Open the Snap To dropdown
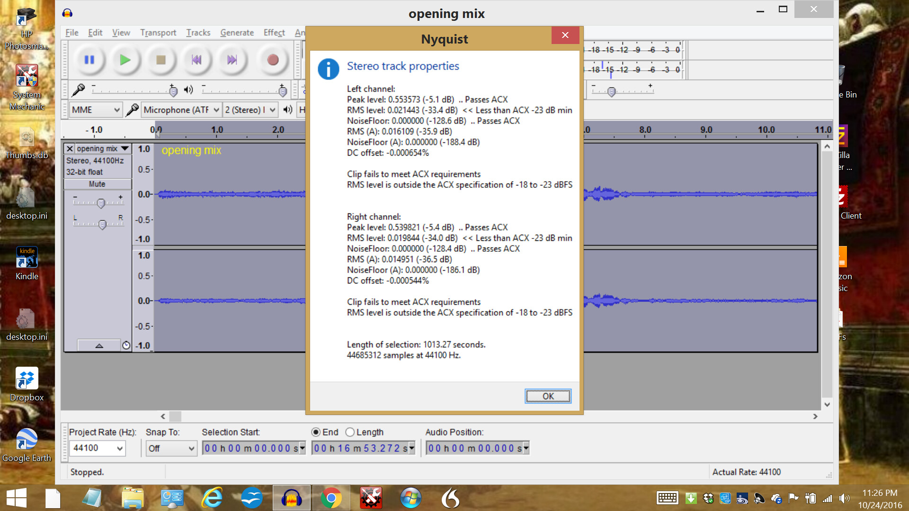This screenshot has width=909, height=511. coord(170,448)
